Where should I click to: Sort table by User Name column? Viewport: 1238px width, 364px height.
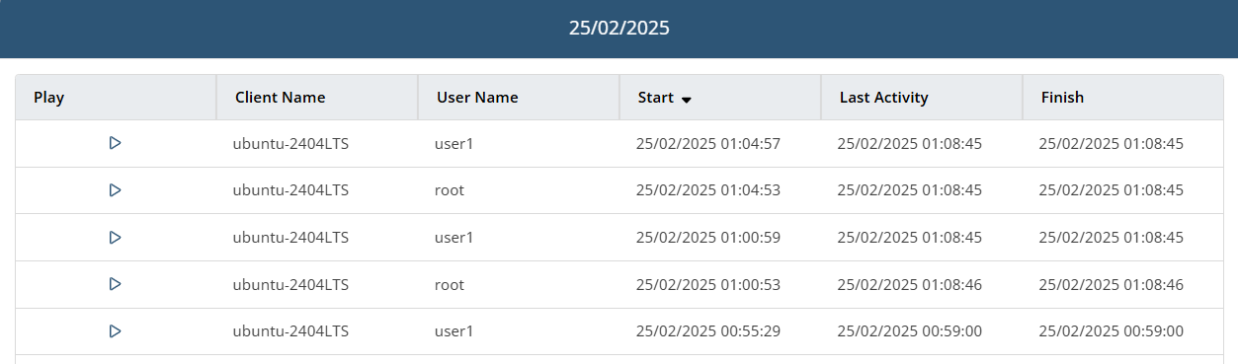(477, 98)
